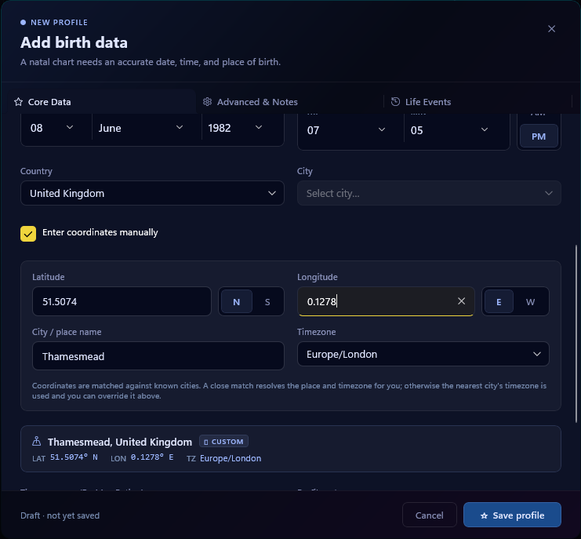Click the City / place name field
The height and width of the screenshot is (539, 581).
(158, 356)
